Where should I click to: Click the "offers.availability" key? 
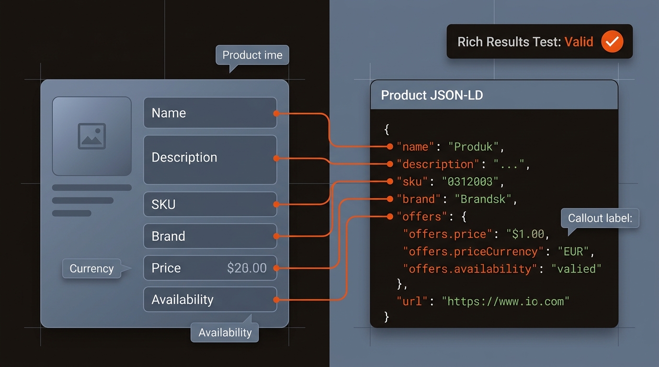point(470,269)
